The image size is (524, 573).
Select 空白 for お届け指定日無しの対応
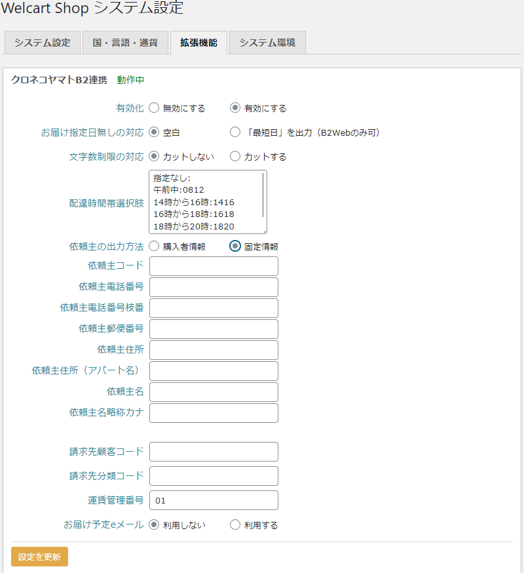(154, 132)
